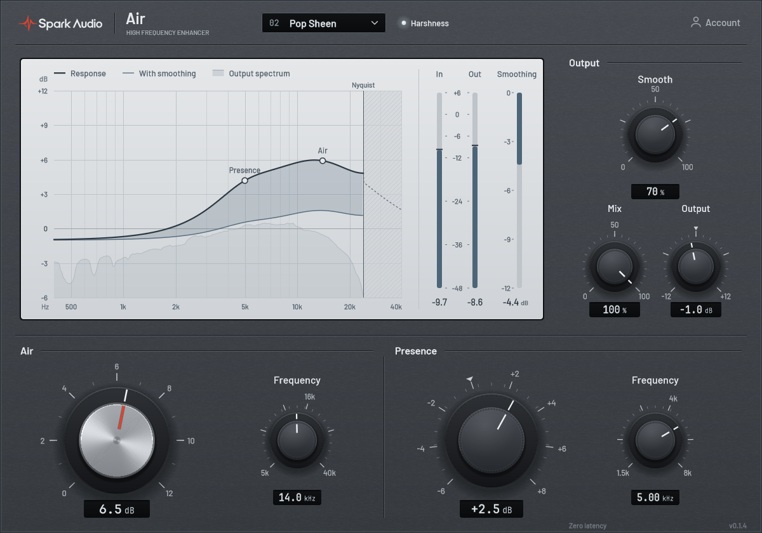Click the Mix value field 100 %
The image size is (762, 533).
pos(614,310)
